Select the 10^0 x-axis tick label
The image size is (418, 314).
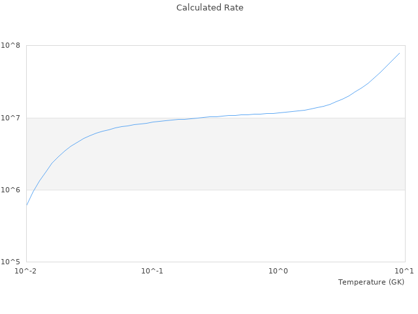[x=279, y=271]
